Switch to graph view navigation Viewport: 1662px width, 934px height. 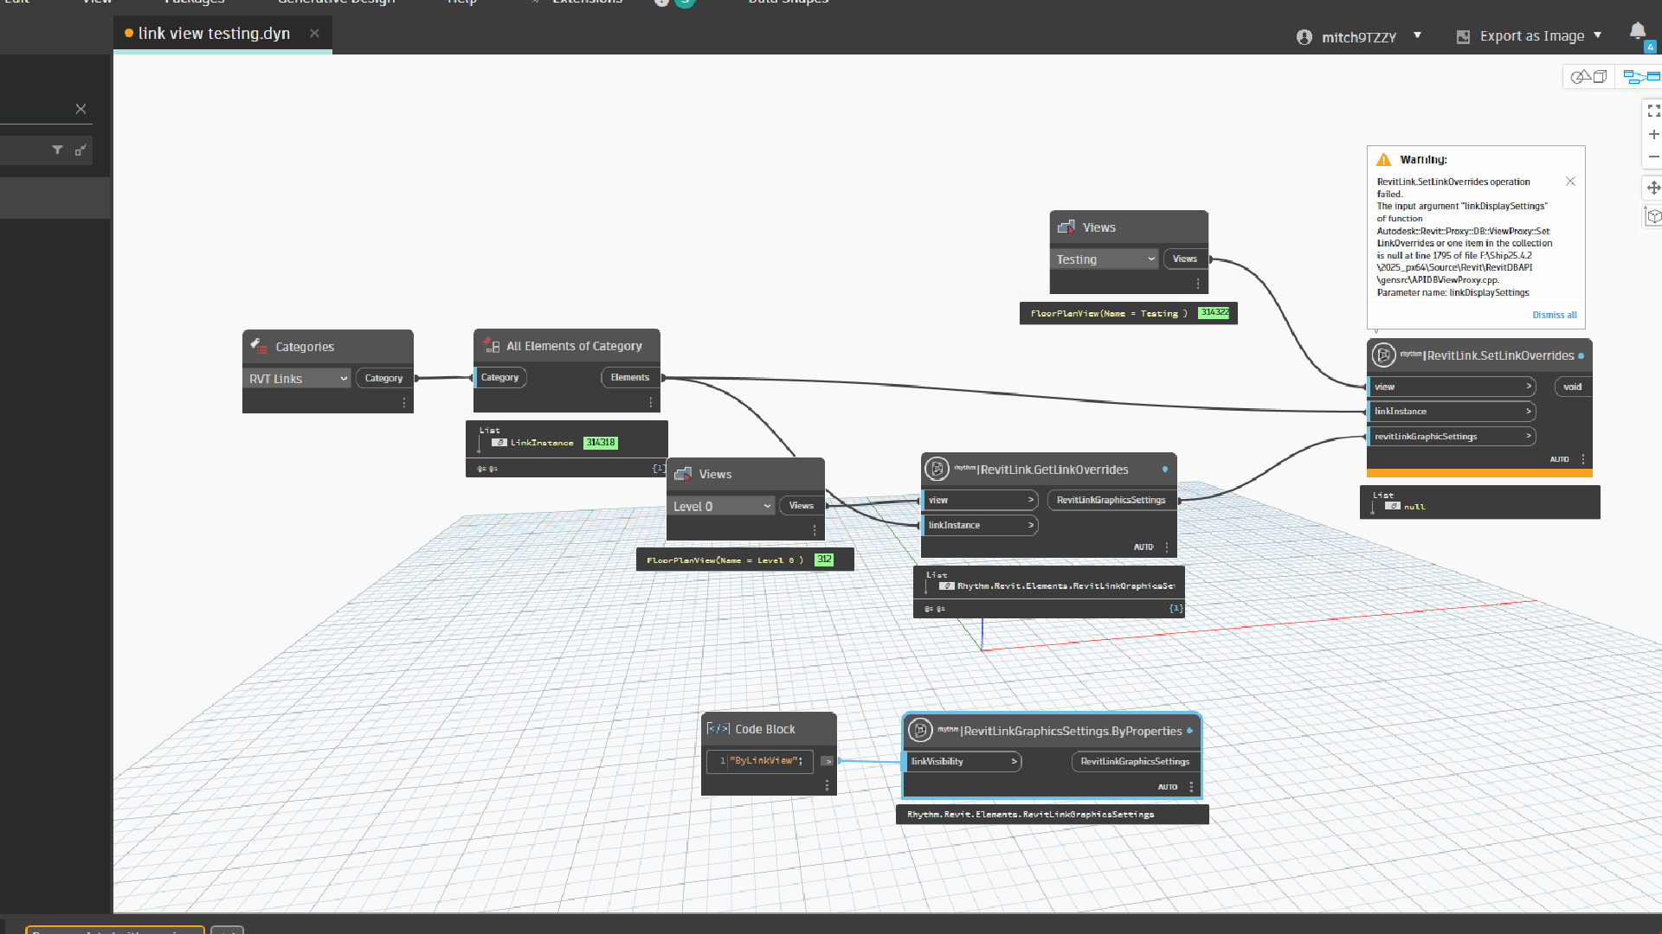point(1639,77)
